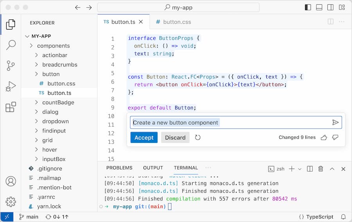
Task: Toggle the bottom panel layout button
Action: click(x=319, y=7)
